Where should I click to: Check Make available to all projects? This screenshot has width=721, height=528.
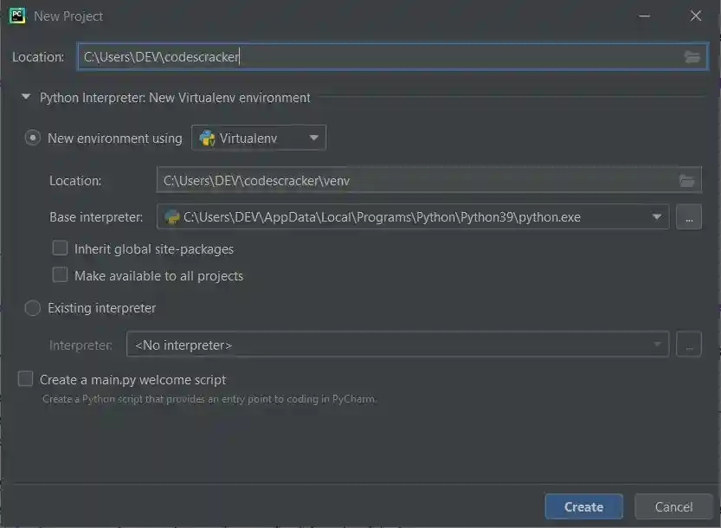tap(60, 274)
